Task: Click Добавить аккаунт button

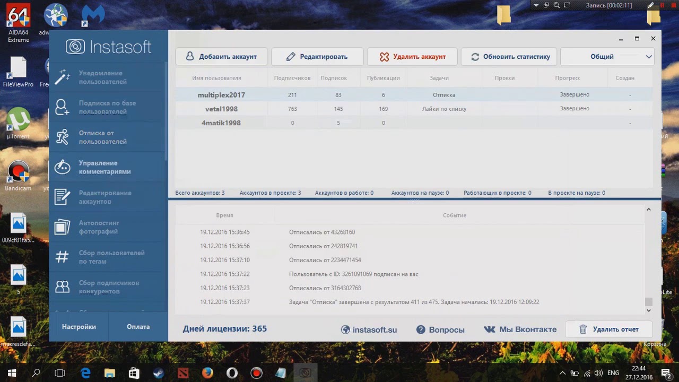Action: (221, 57)
